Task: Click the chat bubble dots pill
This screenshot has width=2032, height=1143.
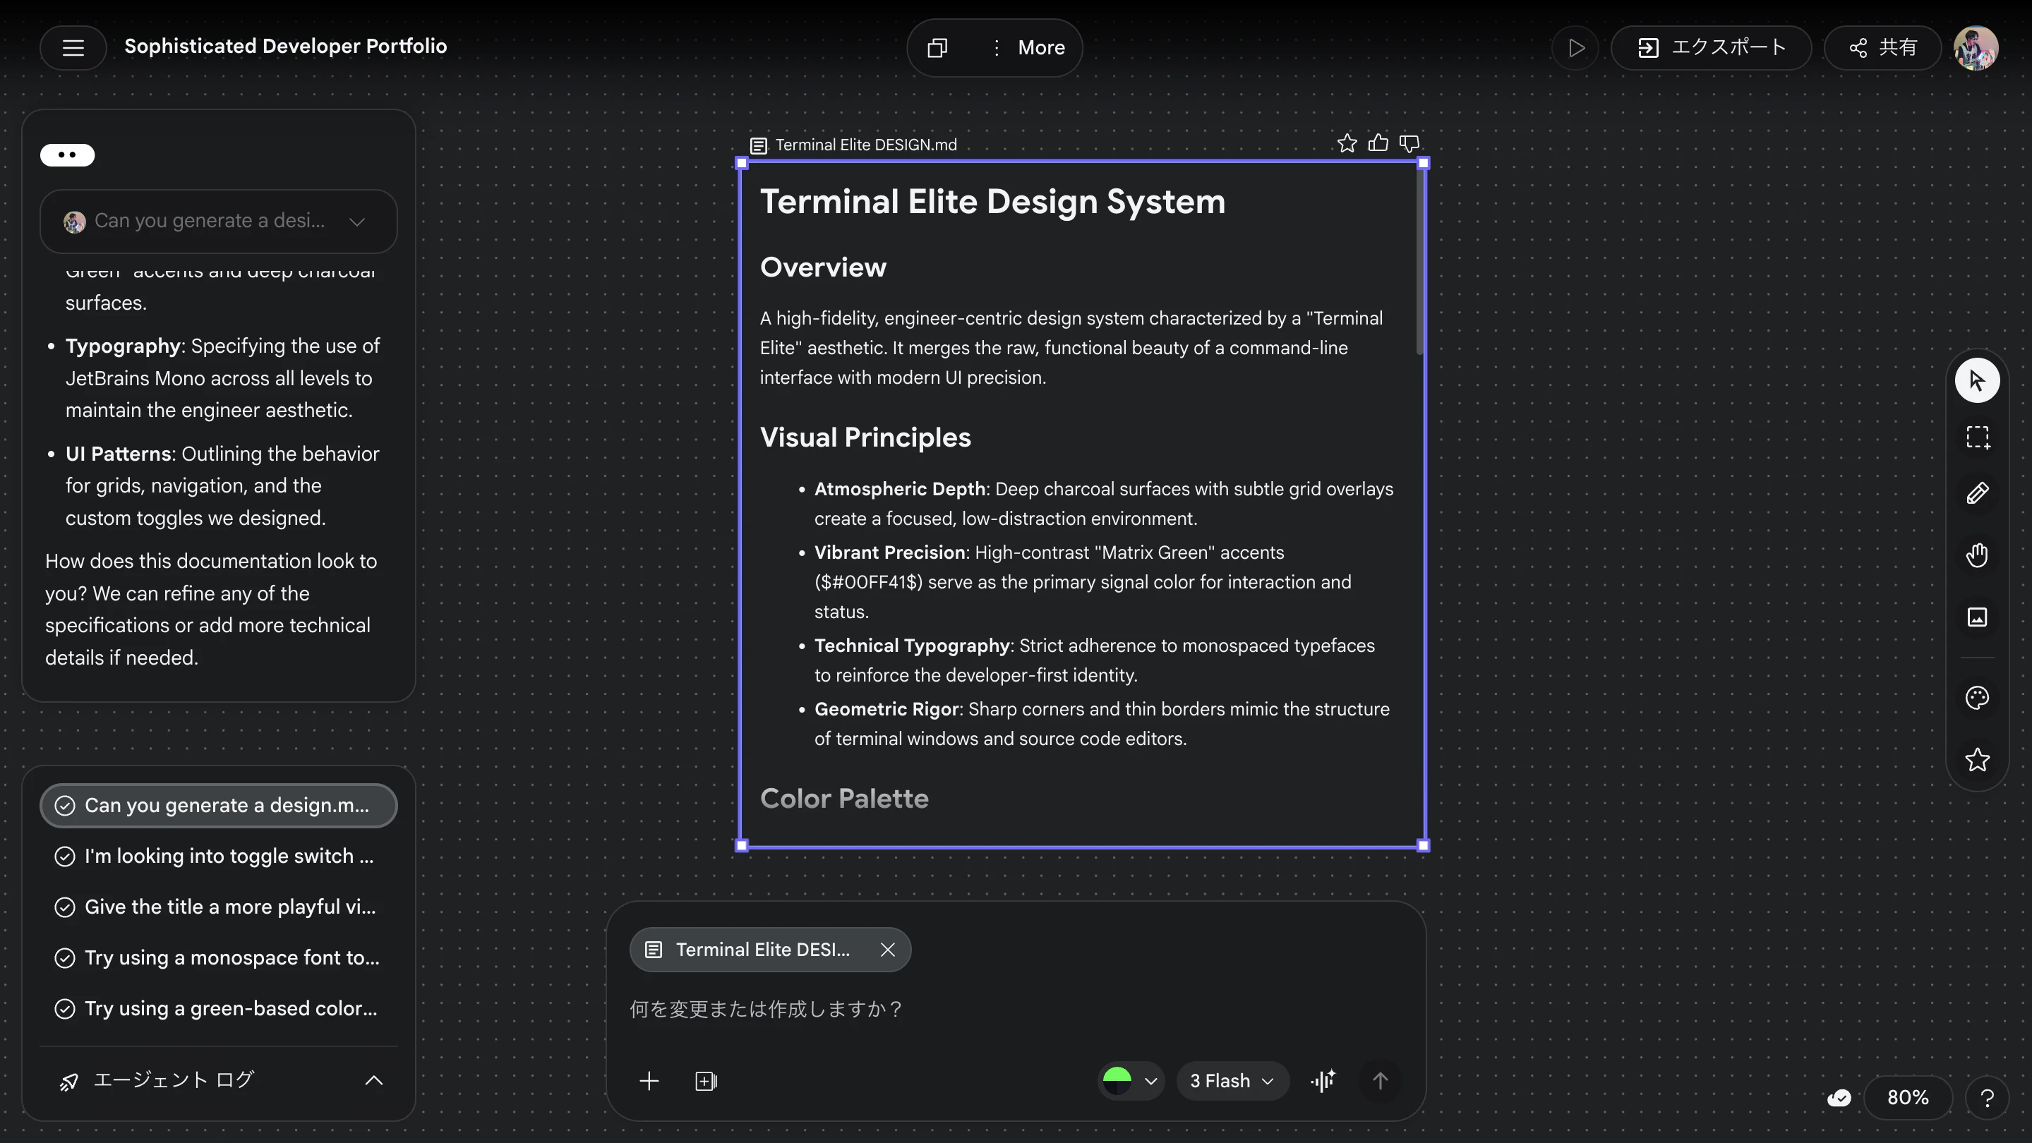Action: coord(68,155)
